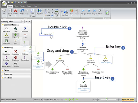138x103 pixels.
Task: Toggle the Auto trim checkbox
Action: coord(31,16)
